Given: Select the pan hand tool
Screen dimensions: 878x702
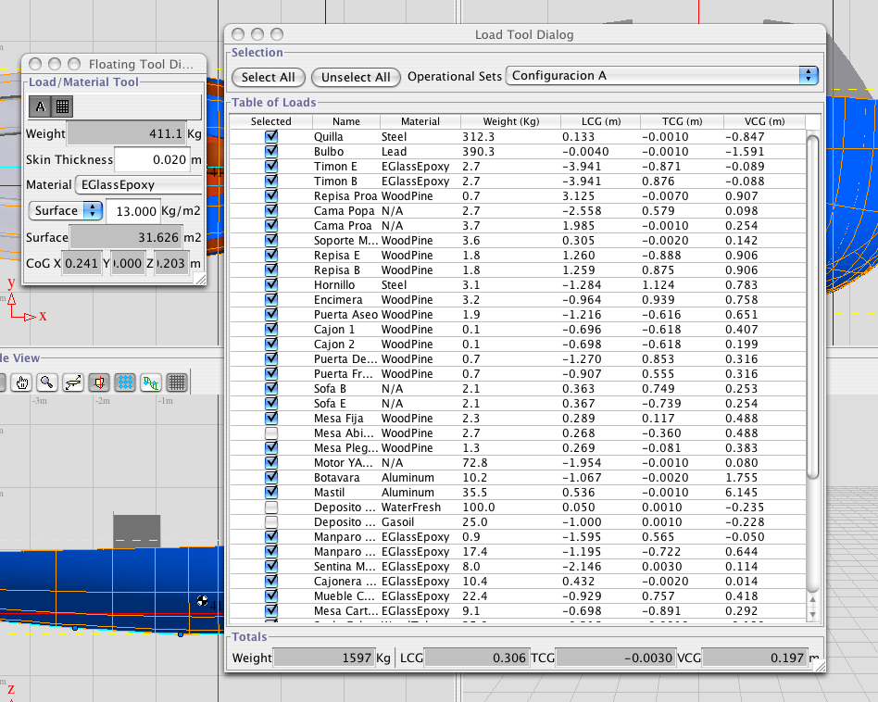Looking at the screenshot, I should 20,382.
